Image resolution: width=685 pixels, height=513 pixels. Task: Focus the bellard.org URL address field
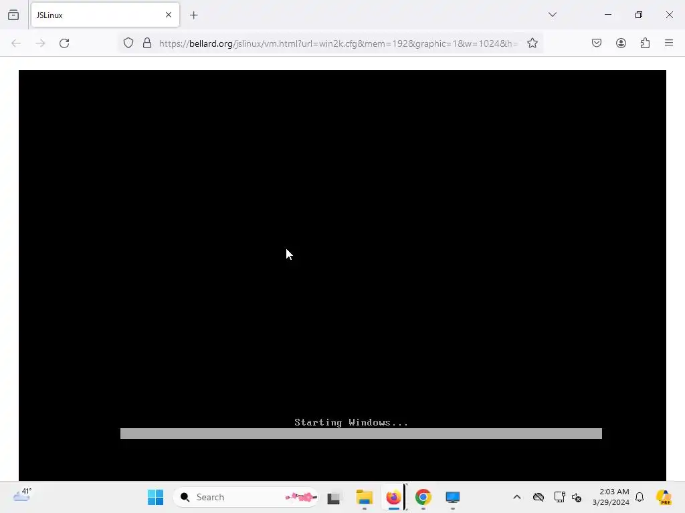[338, 43]
